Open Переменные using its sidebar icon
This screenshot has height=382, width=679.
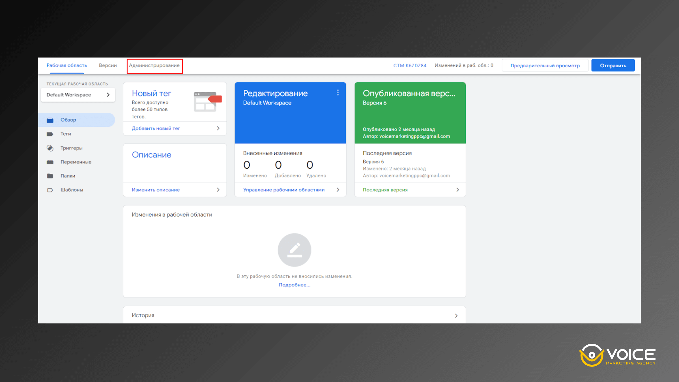tap(50, 162)
